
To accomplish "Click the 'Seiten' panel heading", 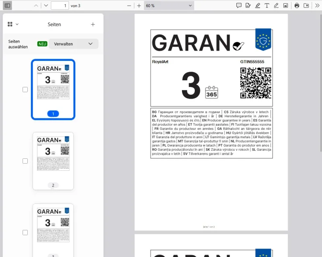I will [x=54, y=25].
